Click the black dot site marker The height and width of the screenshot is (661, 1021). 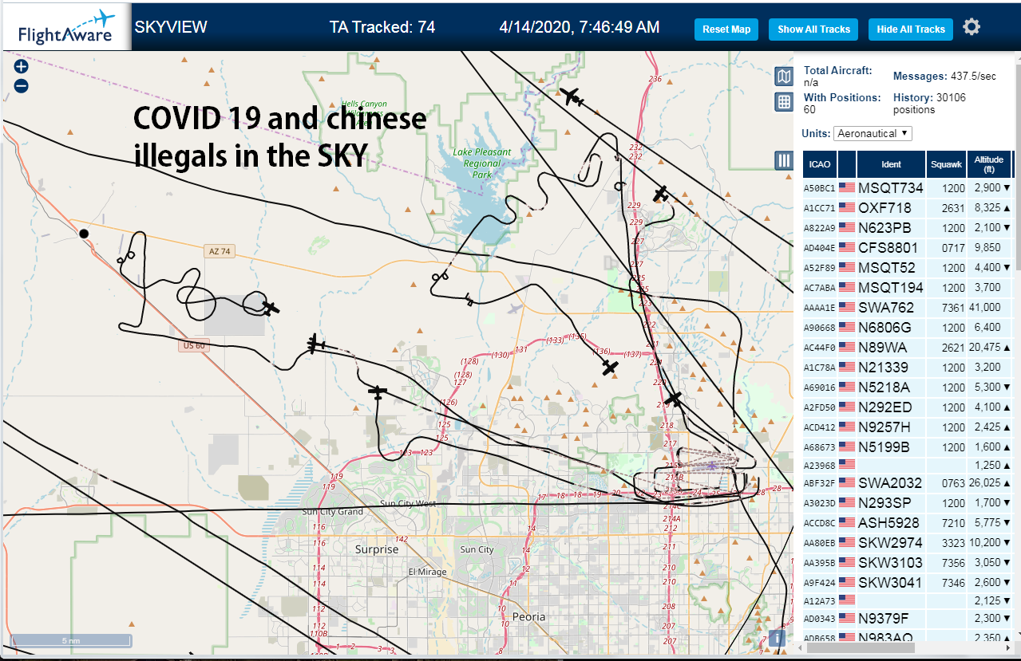84,233
